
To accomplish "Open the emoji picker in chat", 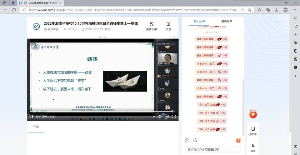I will [x=187, y=140].
